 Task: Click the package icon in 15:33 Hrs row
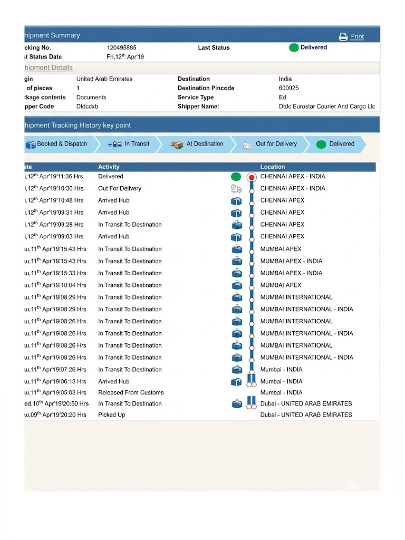click(x=237, y=273)
